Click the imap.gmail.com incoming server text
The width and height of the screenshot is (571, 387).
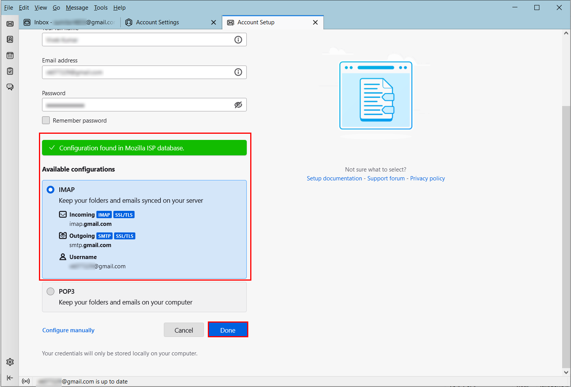tap(91, 224)
